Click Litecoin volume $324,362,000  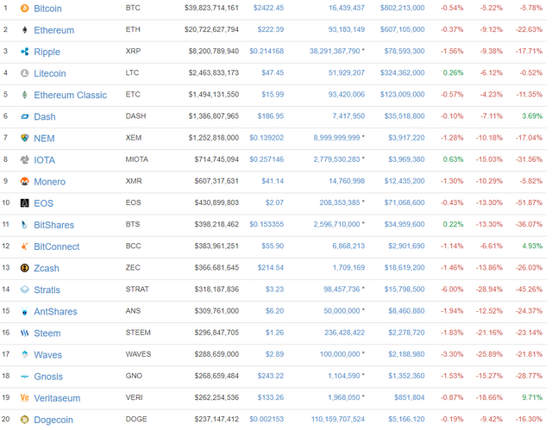tap(403, 72)
